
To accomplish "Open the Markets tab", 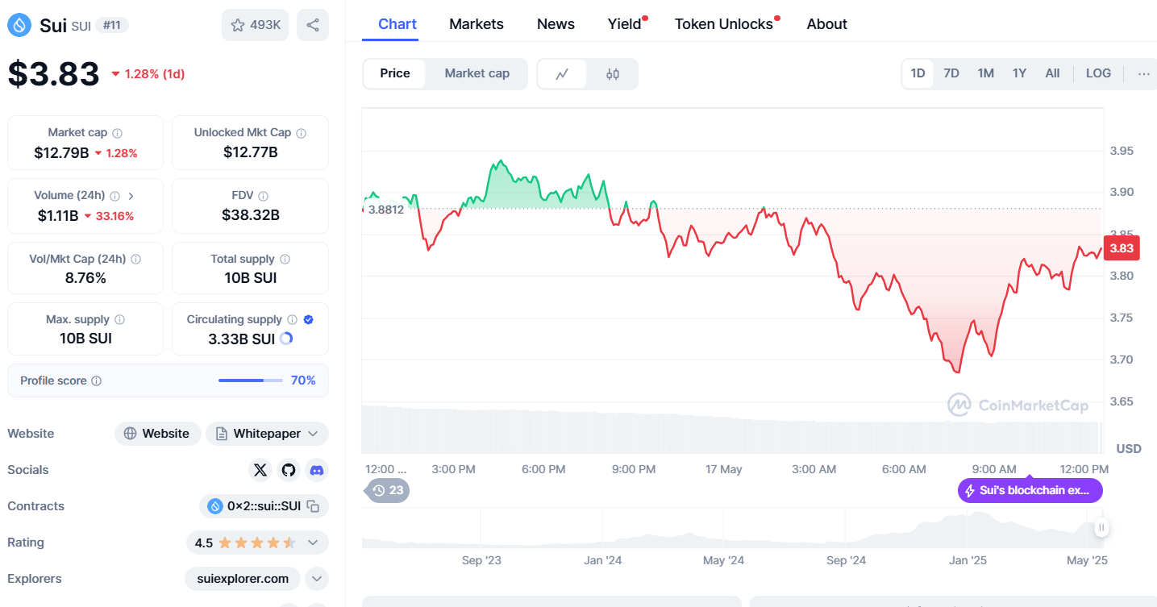I will (x=477, y=24).
